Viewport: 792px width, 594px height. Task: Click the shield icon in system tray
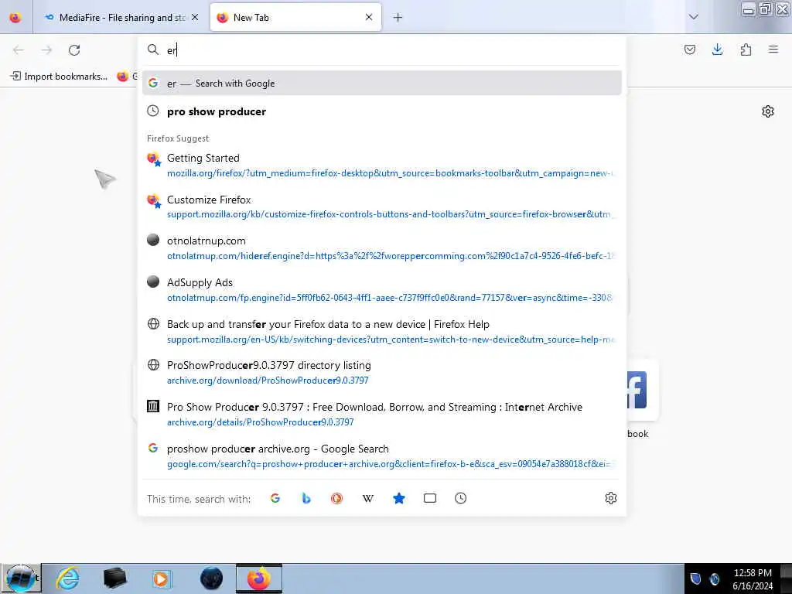pos(695,579)
